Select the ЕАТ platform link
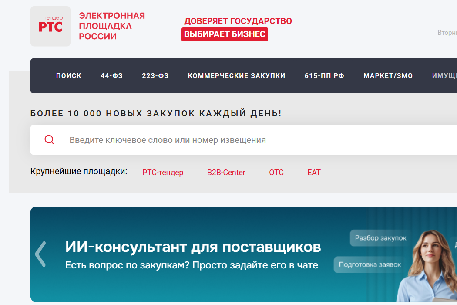This screenshot has width=457, height=305. 314,173
